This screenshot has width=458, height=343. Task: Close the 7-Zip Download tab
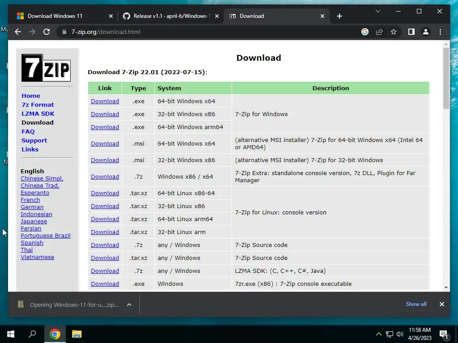pos(322,16)
